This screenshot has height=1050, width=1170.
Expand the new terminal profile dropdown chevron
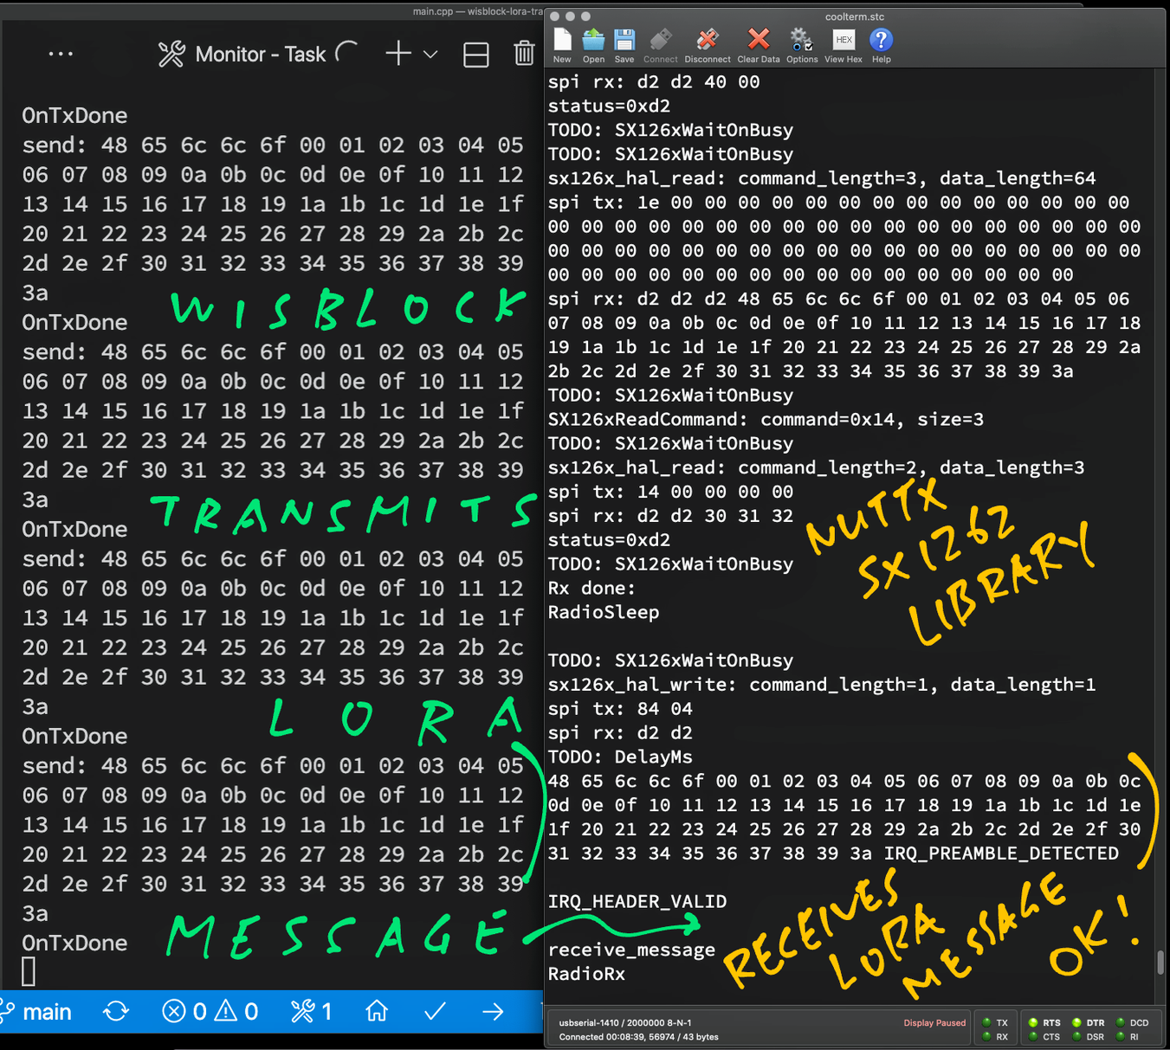(x=430, y=55)
